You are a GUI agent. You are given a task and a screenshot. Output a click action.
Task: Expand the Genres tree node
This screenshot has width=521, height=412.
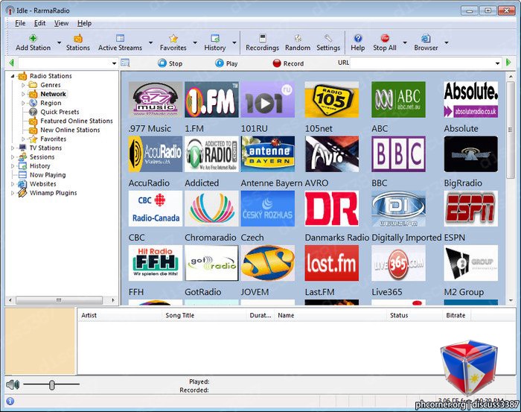pos(23,85)
